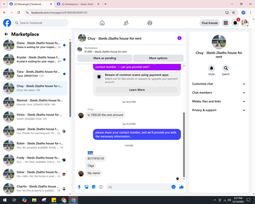Reload the page using browser refresh icon
The width and height of the screenshot is (255, 204).
point(19,12)
